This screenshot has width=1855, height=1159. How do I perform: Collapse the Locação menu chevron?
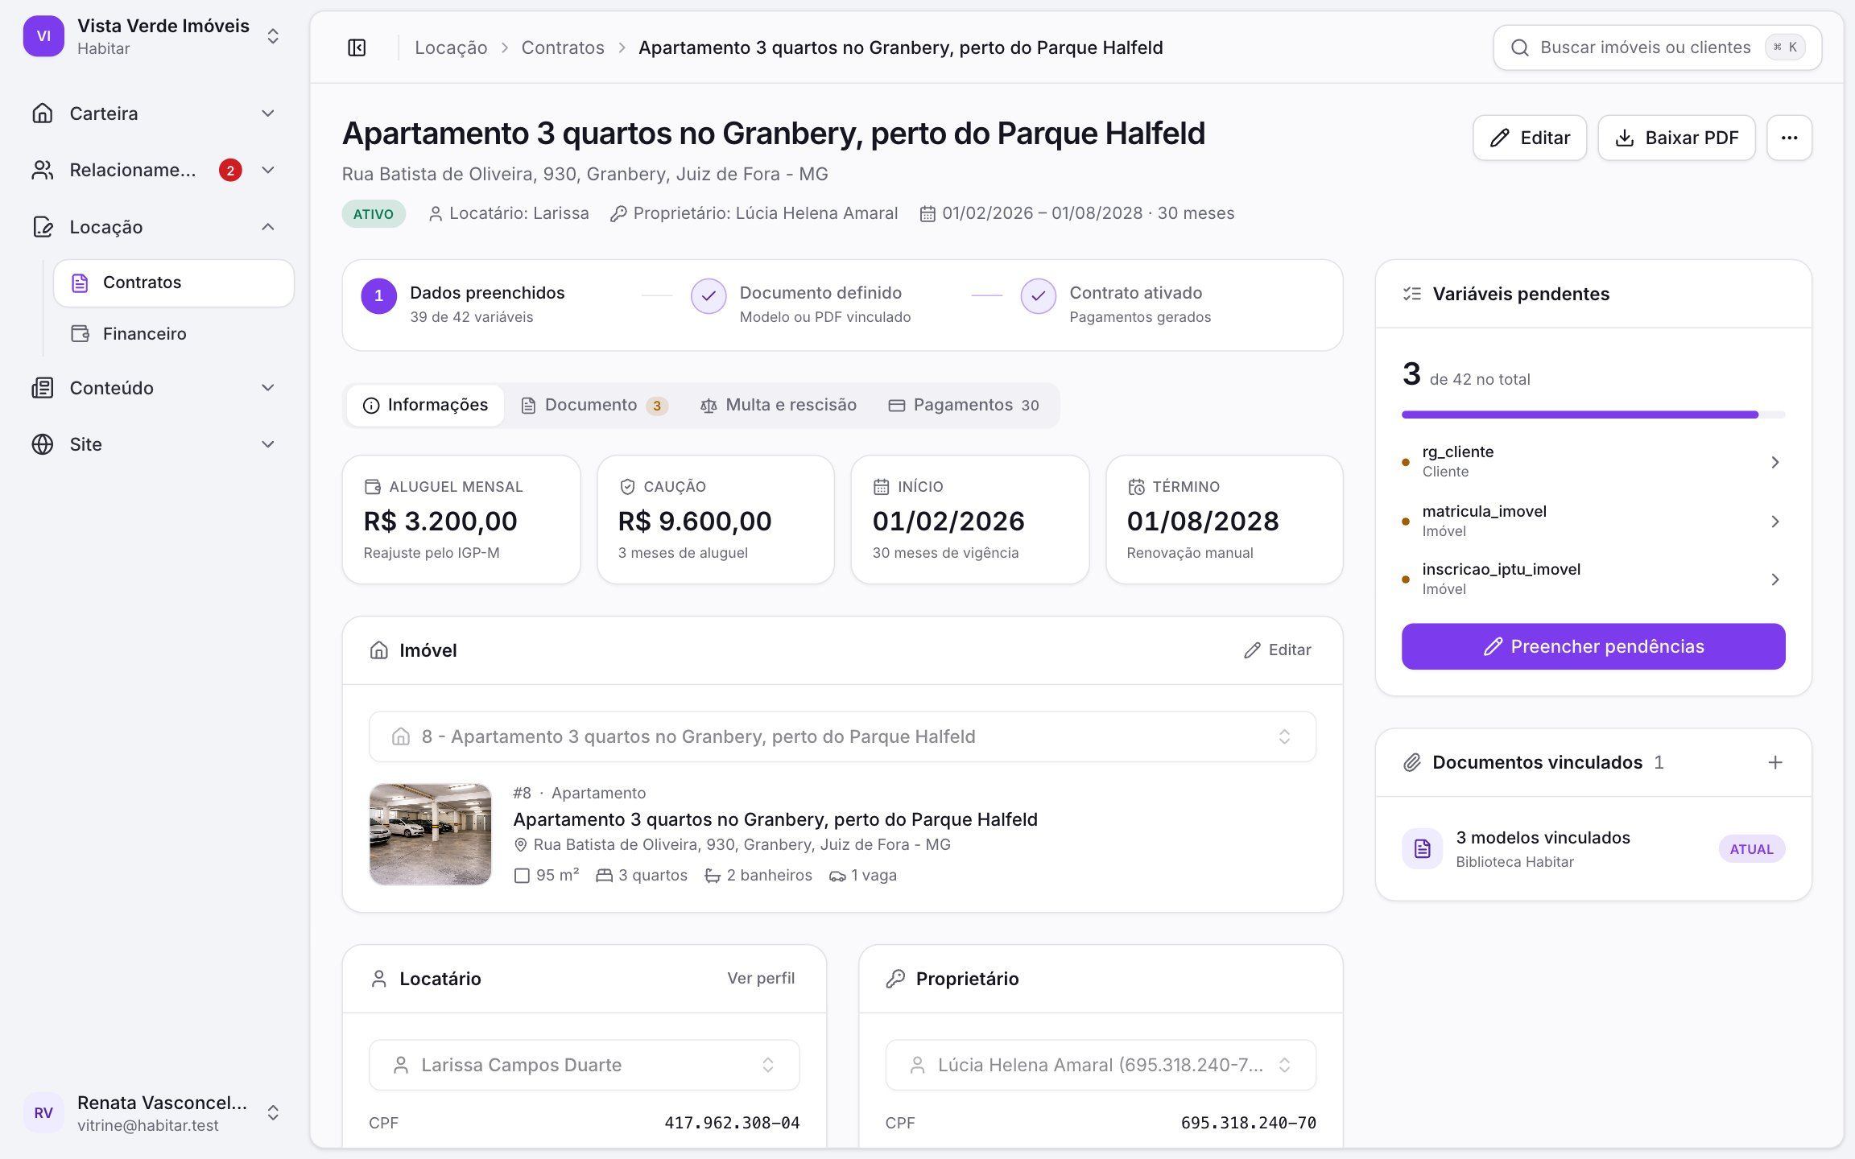(268, 227)
